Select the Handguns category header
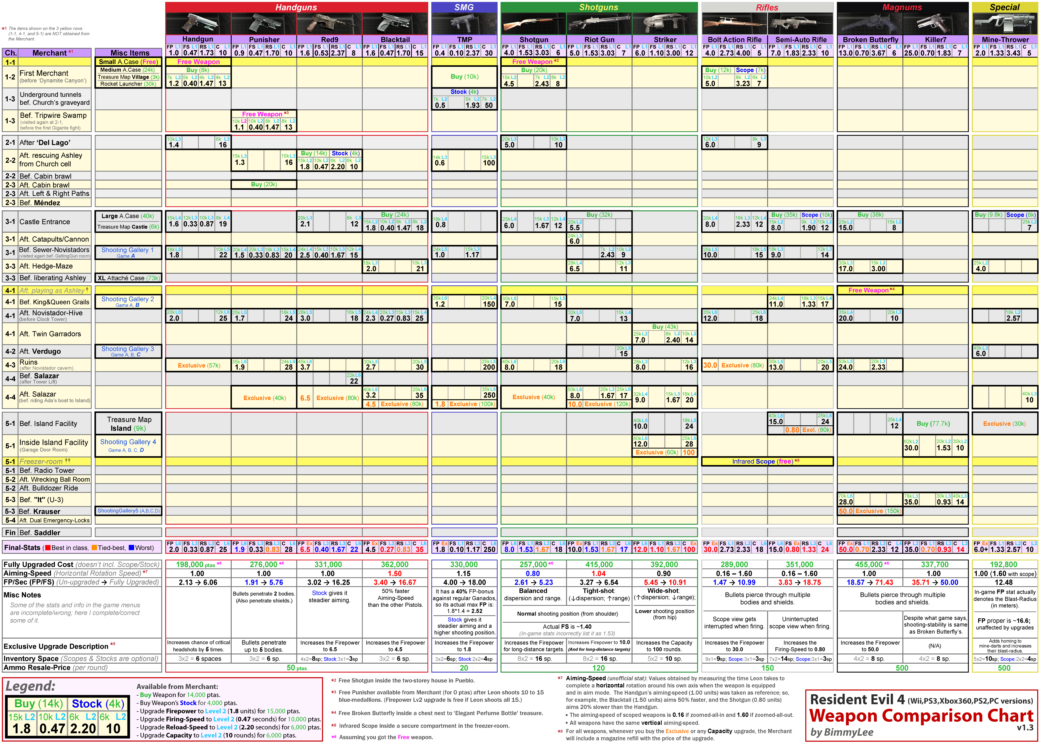Screen dimensions: 1040x744 point(296,7)
